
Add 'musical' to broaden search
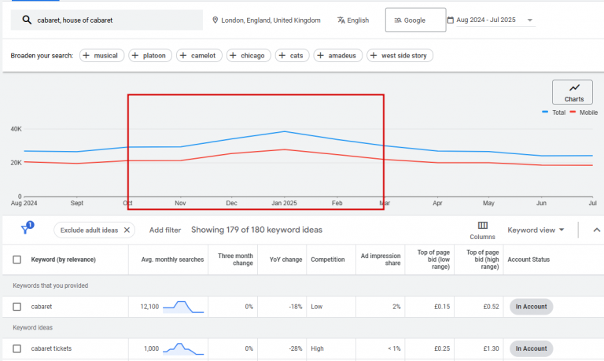click(x=101, y=56)
